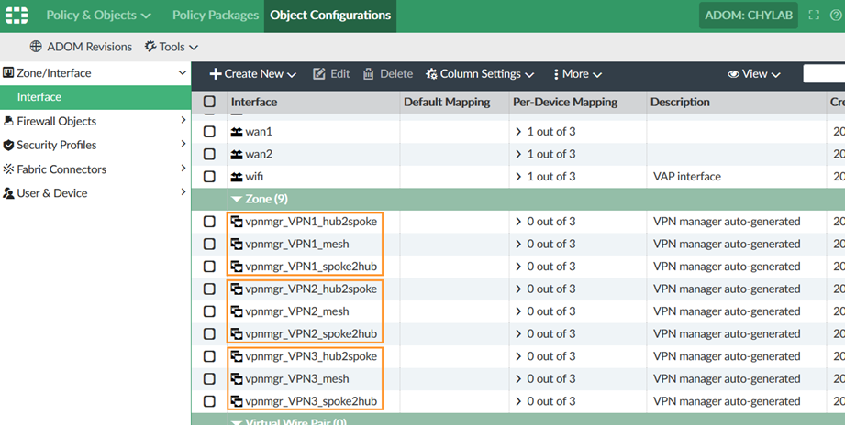
Task: Expand wan1 per-device mapping chevron
Action: click(x=518, y=132)
